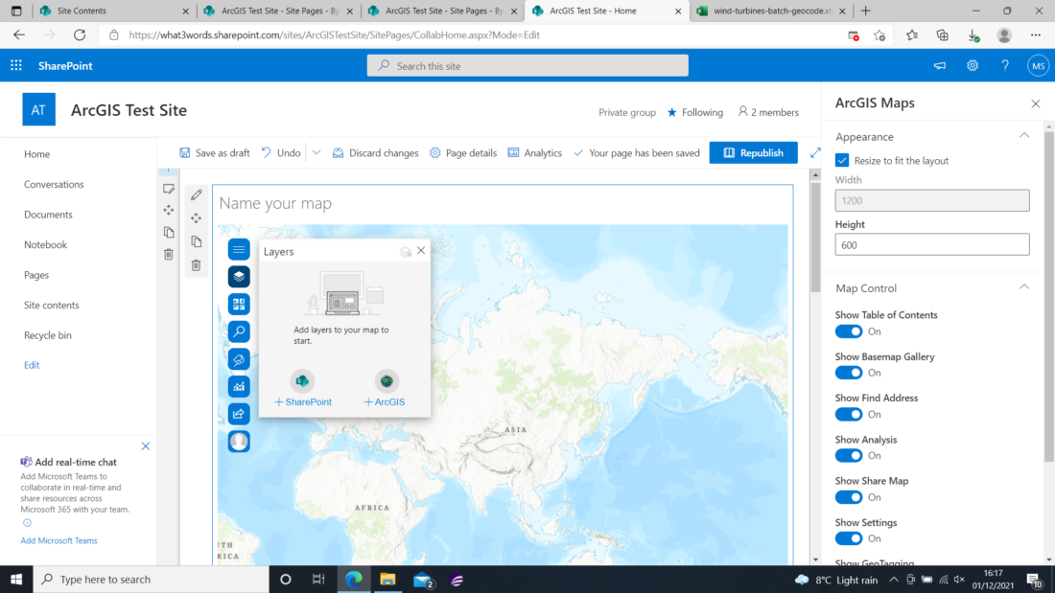The height and width of the screenshot is (593, 1055).
Task: Open the MS account avatar
Action: [1038, 66]
